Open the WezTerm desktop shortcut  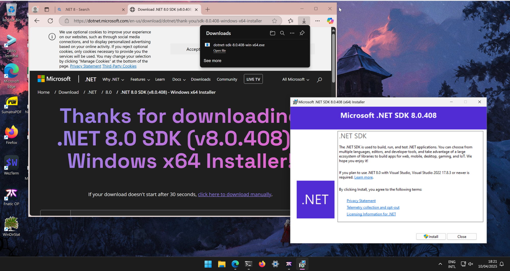[x=11, y=166]
